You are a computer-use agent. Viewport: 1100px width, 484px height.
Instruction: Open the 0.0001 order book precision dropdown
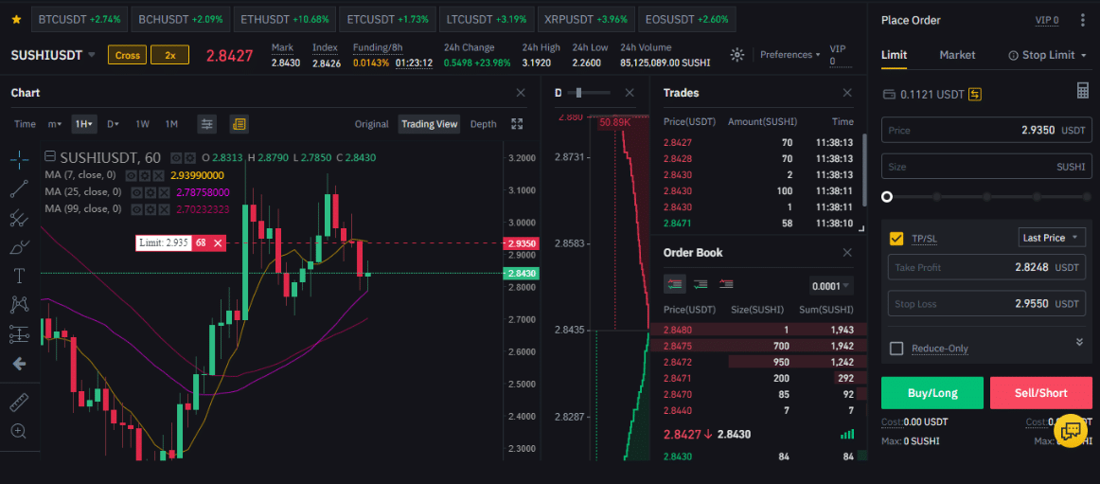click(831, 285)
